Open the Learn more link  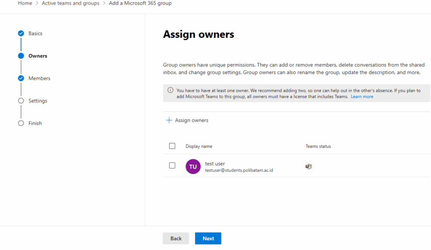[x=362, y=97]
